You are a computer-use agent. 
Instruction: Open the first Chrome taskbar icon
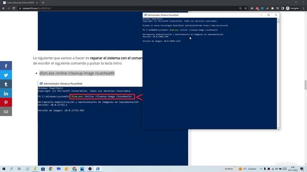(51, 169)
